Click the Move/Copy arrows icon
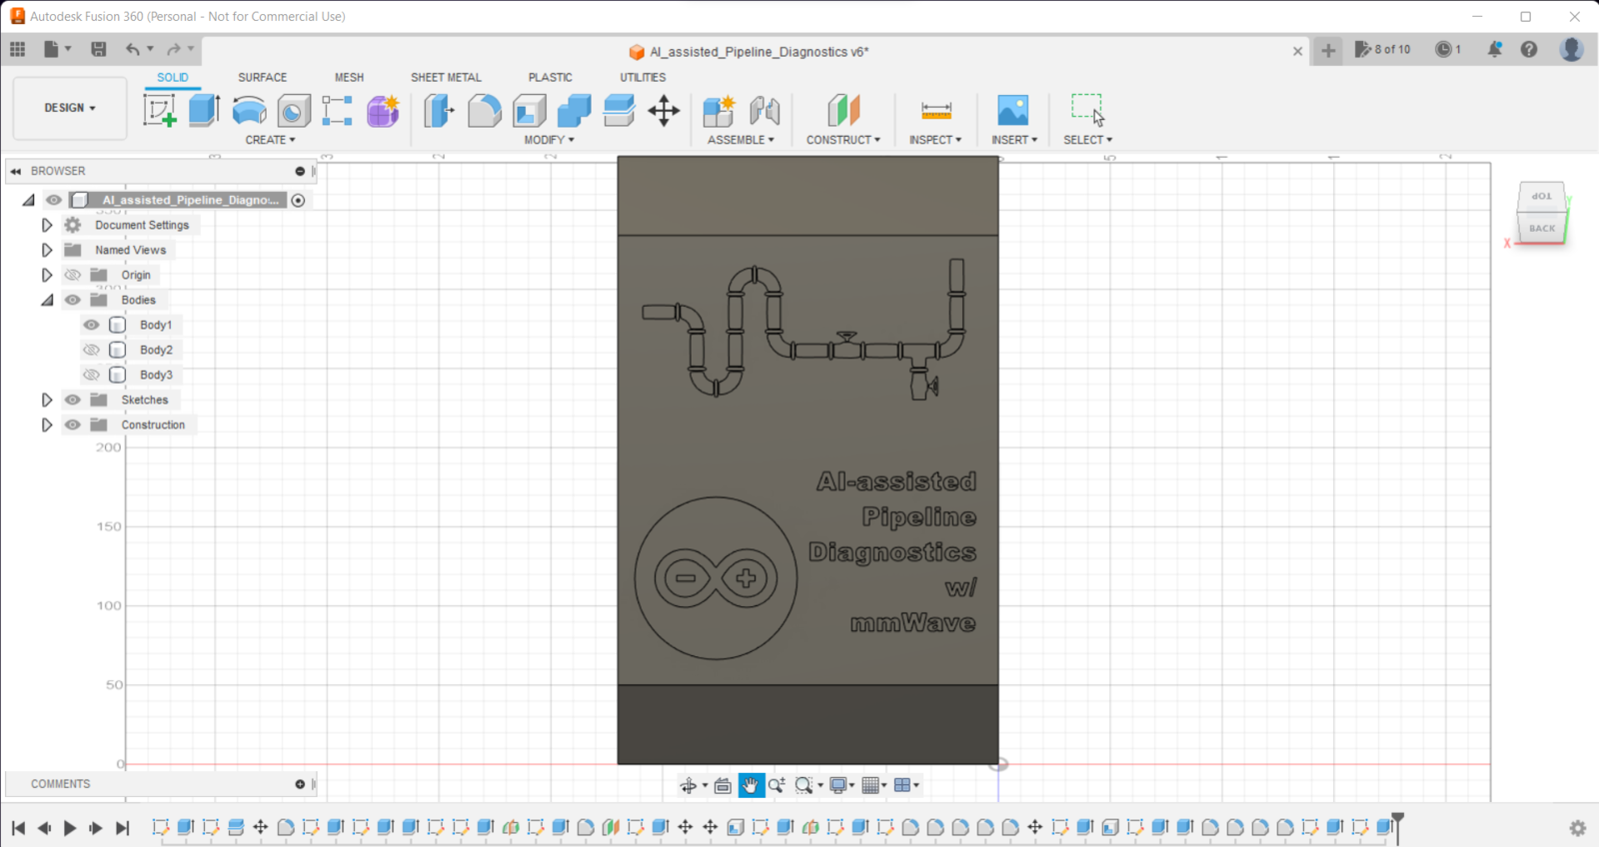The image size is (1599, 847). coord(664,110)
